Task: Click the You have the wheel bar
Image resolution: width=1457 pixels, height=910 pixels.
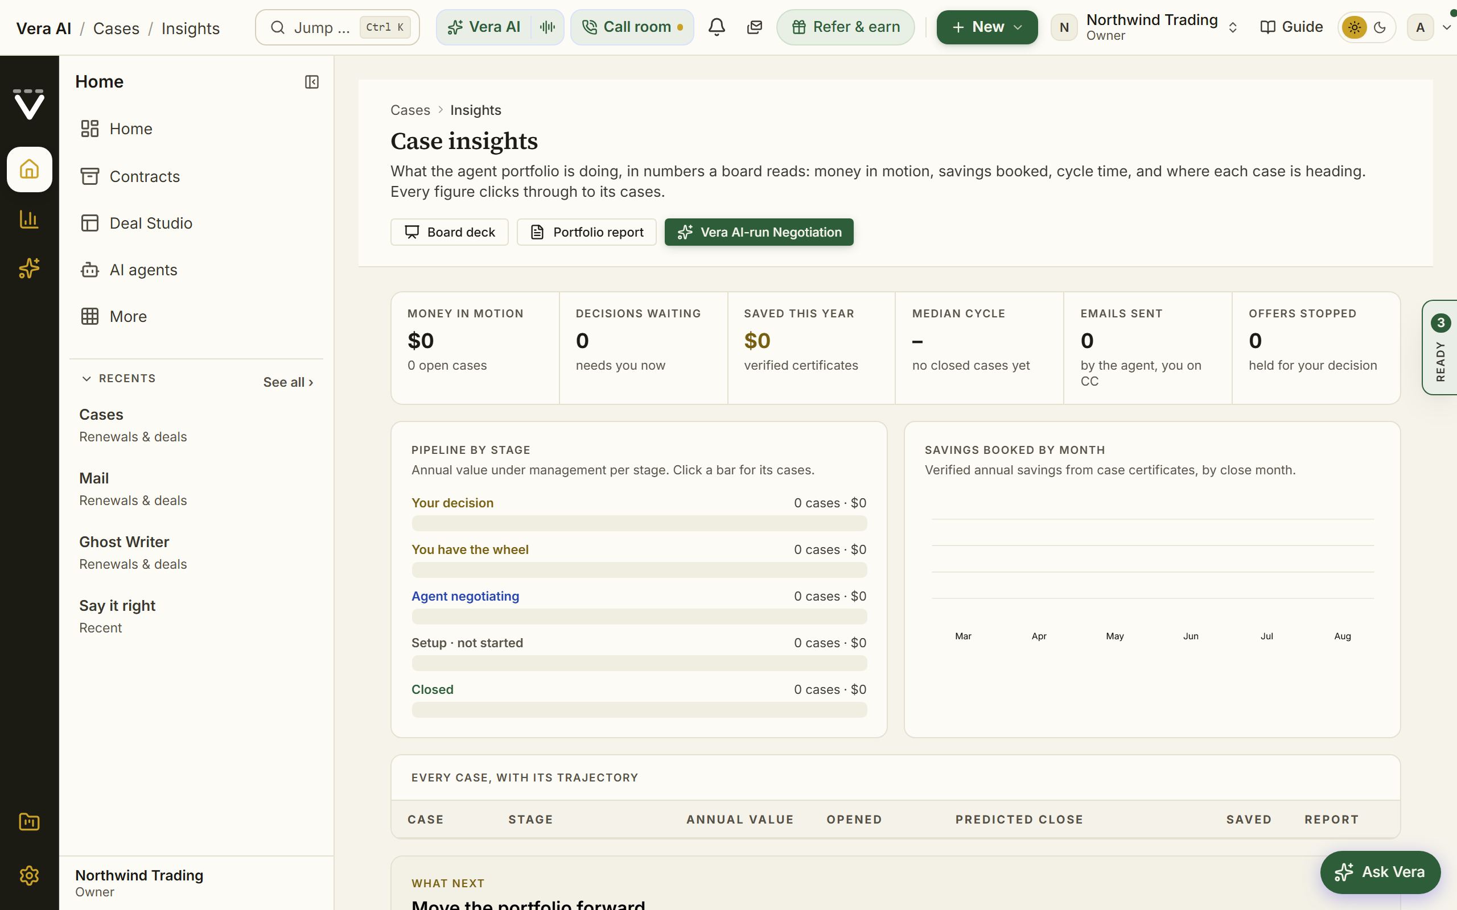Action: [639, 570]
